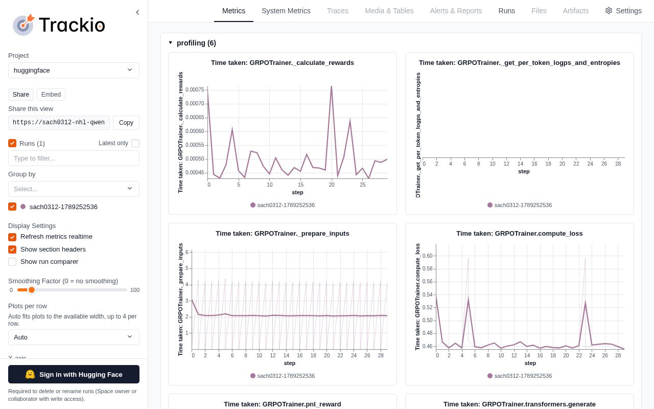Open the Alerts & Reports tab
654x409 pixels.
(456, 11)
